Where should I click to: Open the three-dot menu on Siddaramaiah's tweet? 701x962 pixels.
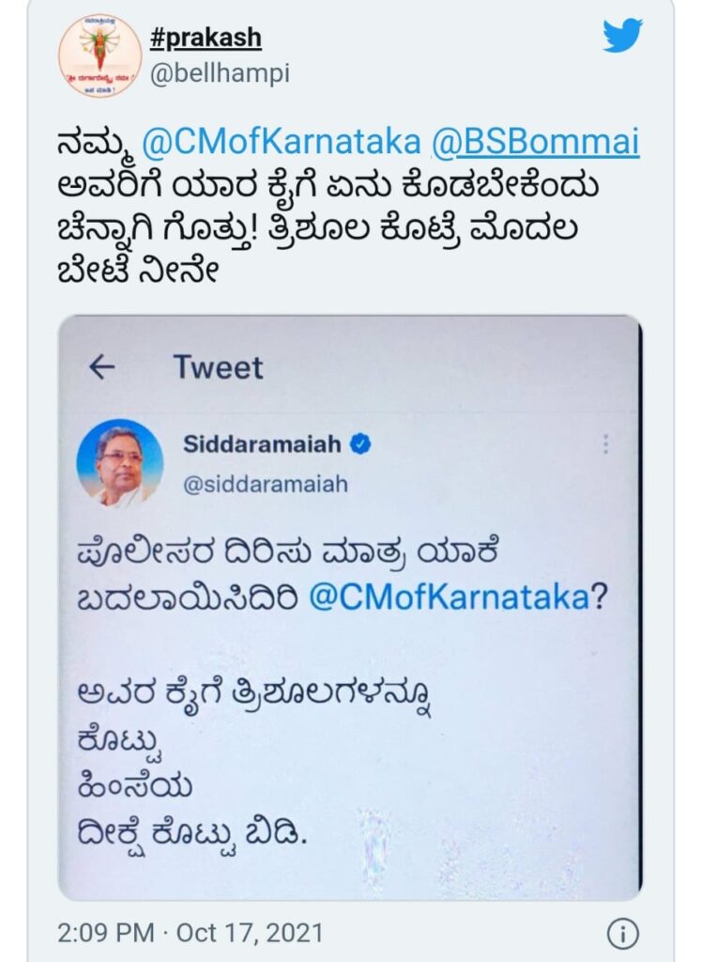coord(605,444)
